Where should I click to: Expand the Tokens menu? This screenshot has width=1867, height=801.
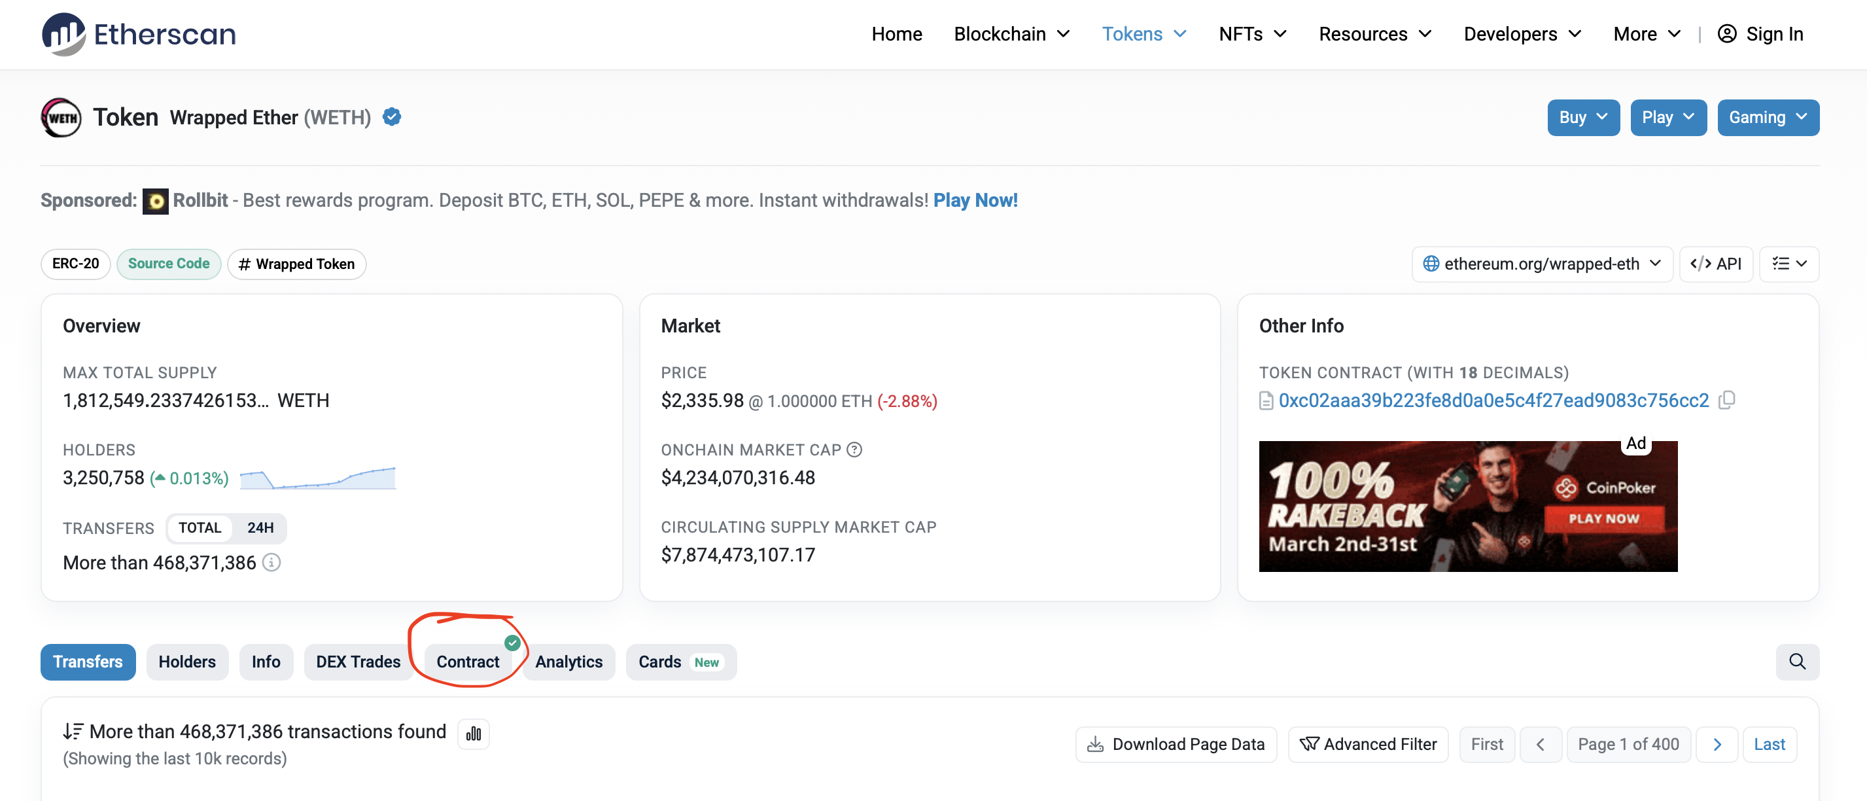[x=1144, y=34]
